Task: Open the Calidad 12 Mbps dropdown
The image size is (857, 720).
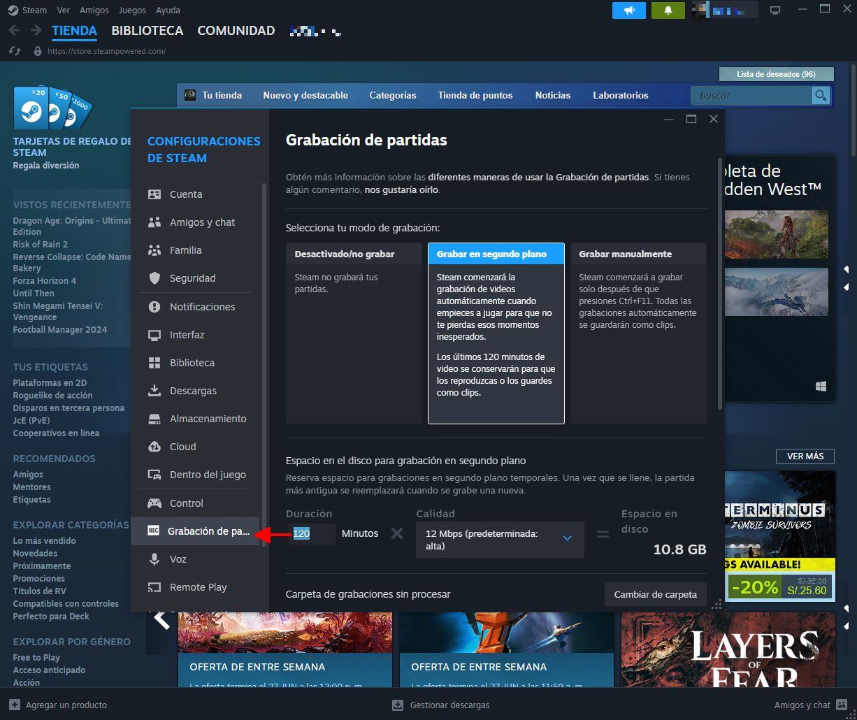Action: pyautogui.click(x=499, y=539)
